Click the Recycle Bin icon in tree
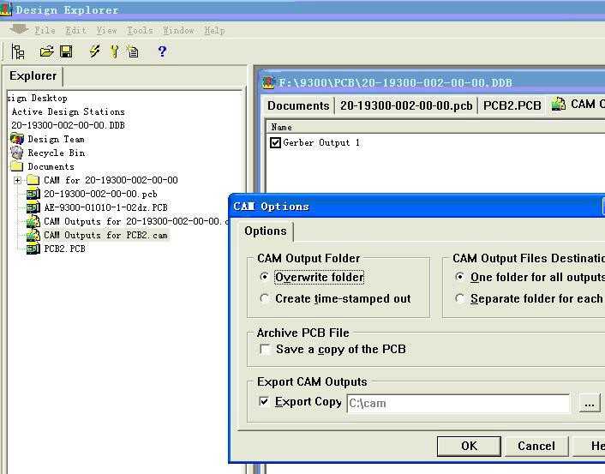This screenshot has height=474, width=605. [x=17, y=153]
